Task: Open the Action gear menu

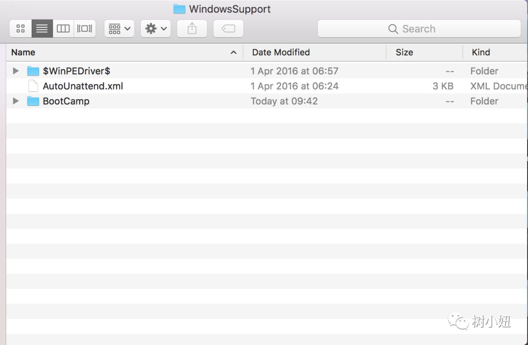Action: [156, 29]
